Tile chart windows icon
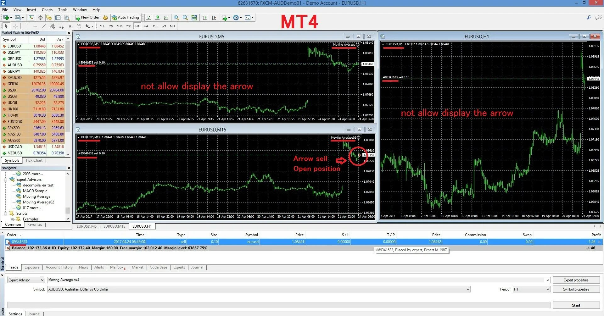This screenshot has width=604, height=316. 194,18
